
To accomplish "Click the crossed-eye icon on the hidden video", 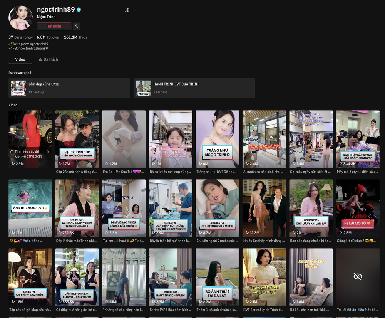I will [x=358, y=276].
